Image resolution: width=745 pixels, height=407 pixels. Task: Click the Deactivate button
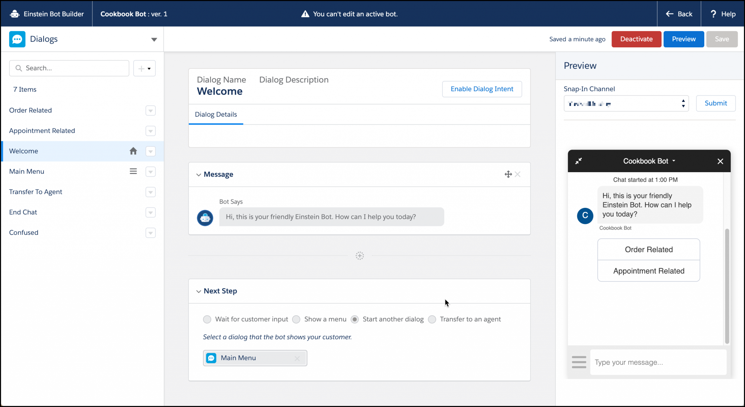[636, 39]
